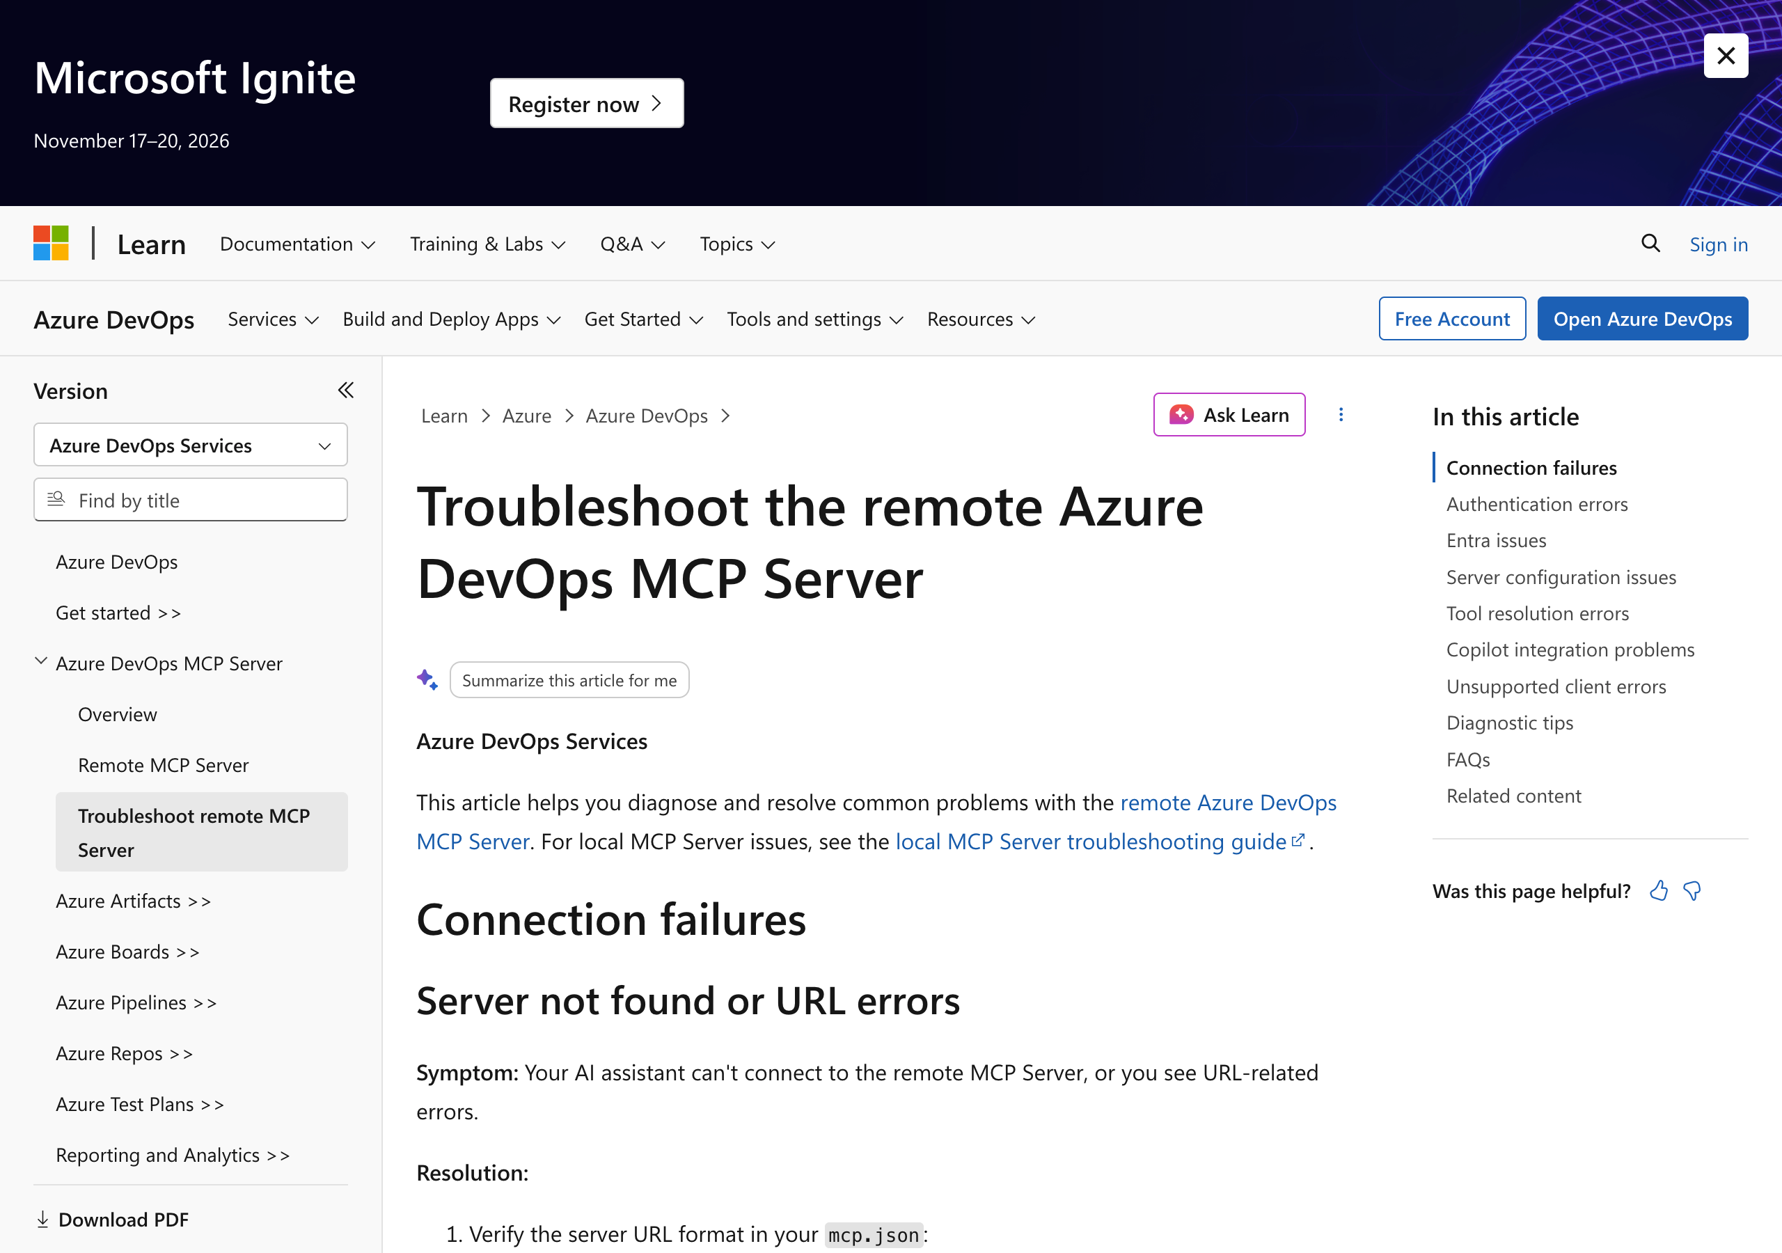
Task: Open Remote MCP Server page
Action: pyautogui.click(x=163, y=766)
